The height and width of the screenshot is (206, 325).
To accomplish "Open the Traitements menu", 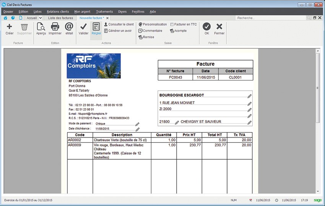I will 104,11.
